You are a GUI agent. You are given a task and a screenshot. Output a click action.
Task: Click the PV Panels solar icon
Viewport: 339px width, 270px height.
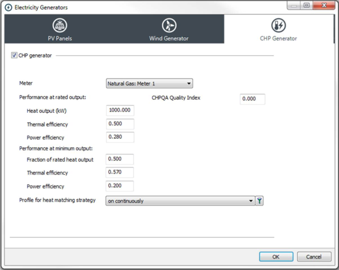[60, 25]
